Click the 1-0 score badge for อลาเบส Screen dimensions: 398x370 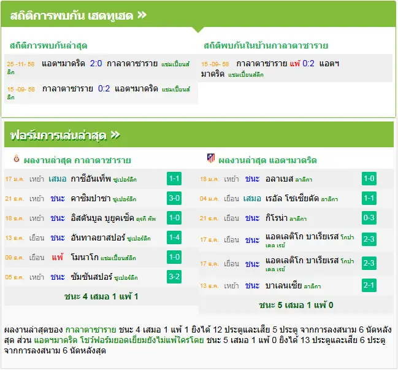click(369, 179)
